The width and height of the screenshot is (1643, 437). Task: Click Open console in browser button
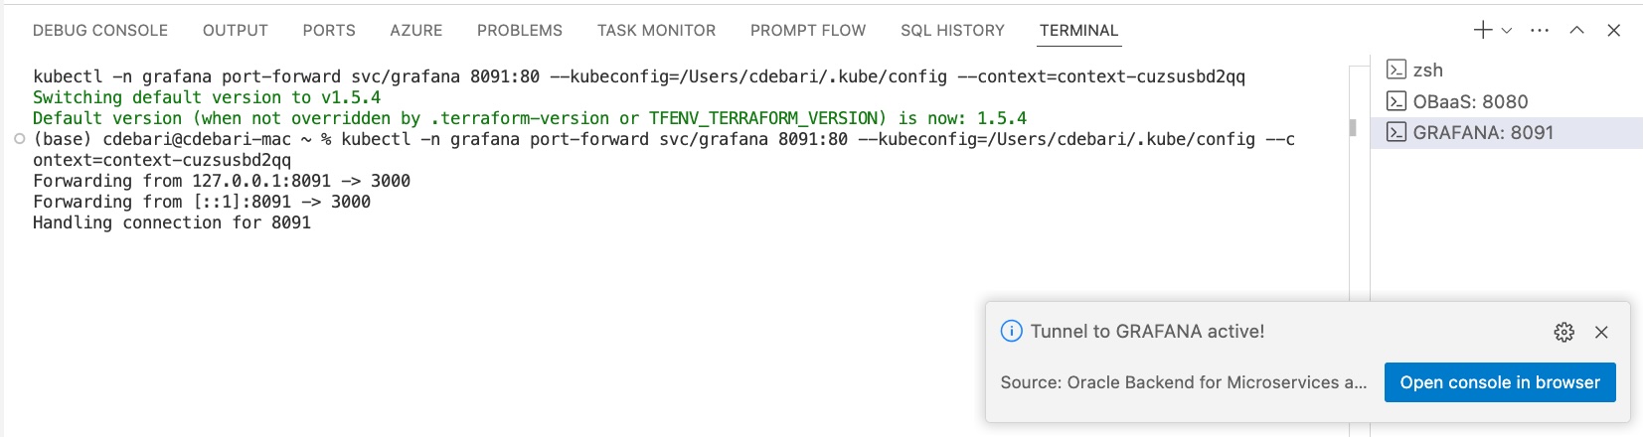click(x=1500, y=382)
